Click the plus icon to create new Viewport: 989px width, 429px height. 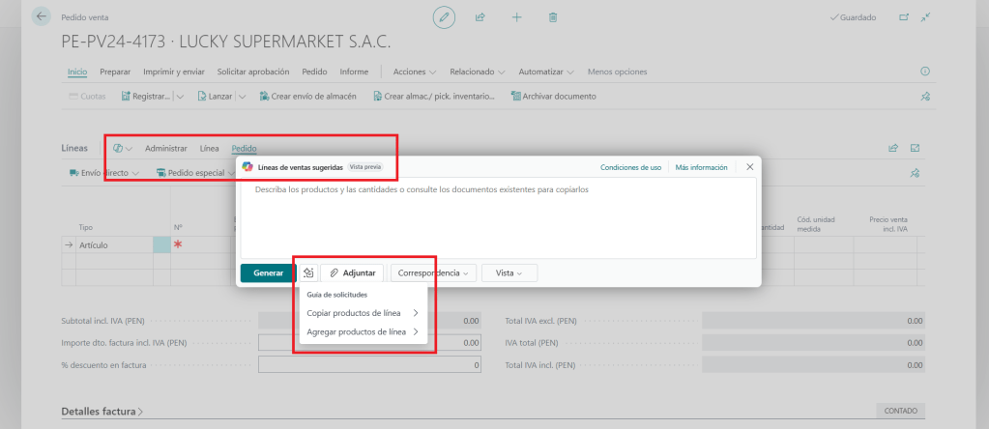(x=516, y=17)
